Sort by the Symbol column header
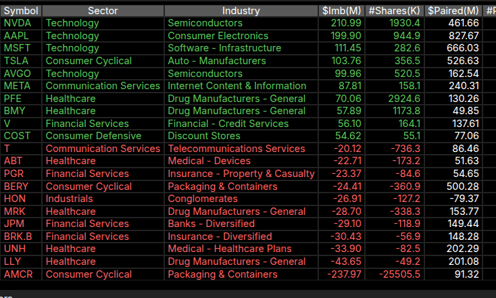This screenshot has height=298, width=496. 21,11
